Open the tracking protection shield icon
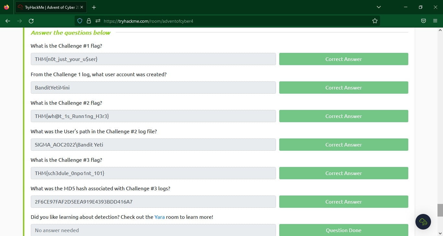 80,21
